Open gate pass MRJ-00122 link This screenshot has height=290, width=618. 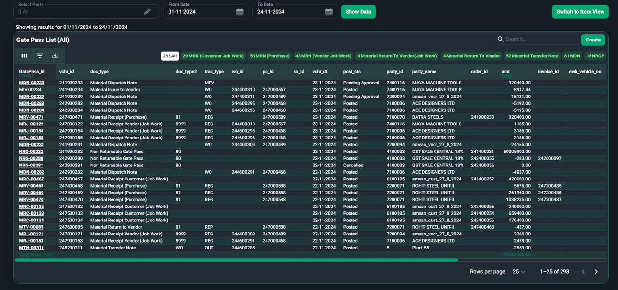(31, 124)
